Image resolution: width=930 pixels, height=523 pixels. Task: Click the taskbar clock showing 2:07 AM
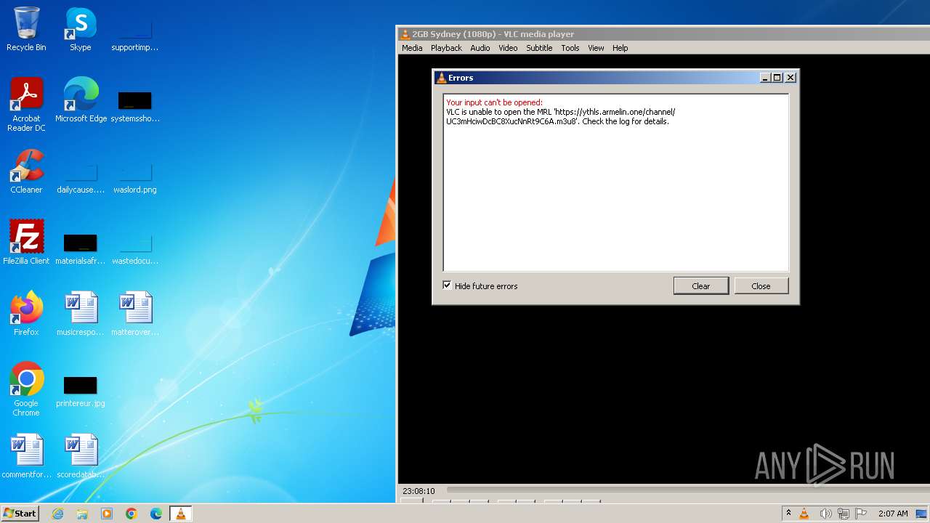[893, 514]
